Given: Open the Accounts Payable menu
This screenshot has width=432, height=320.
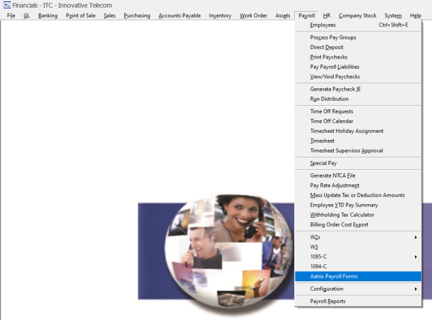Looking at the screenshot, I should click(x=179, y=16).
